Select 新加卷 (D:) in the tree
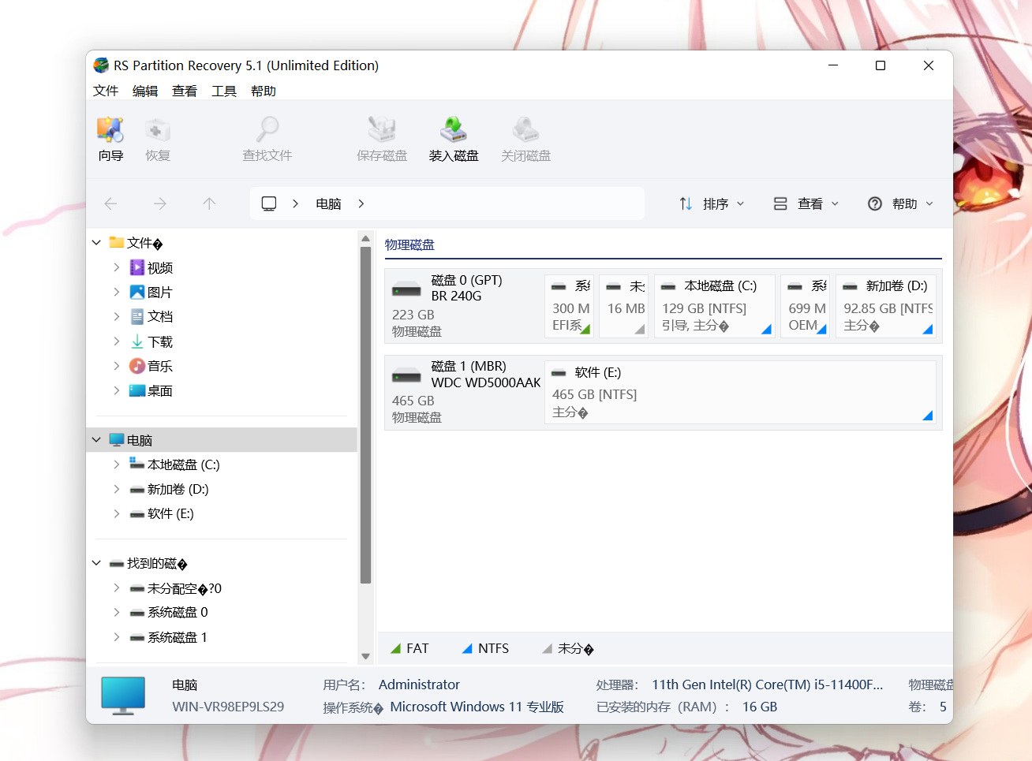 click(x=170, y=490)
